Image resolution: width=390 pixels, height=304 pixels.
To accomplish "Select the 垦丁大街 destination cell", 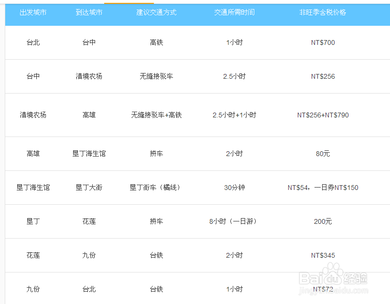I will pos(89,188).
